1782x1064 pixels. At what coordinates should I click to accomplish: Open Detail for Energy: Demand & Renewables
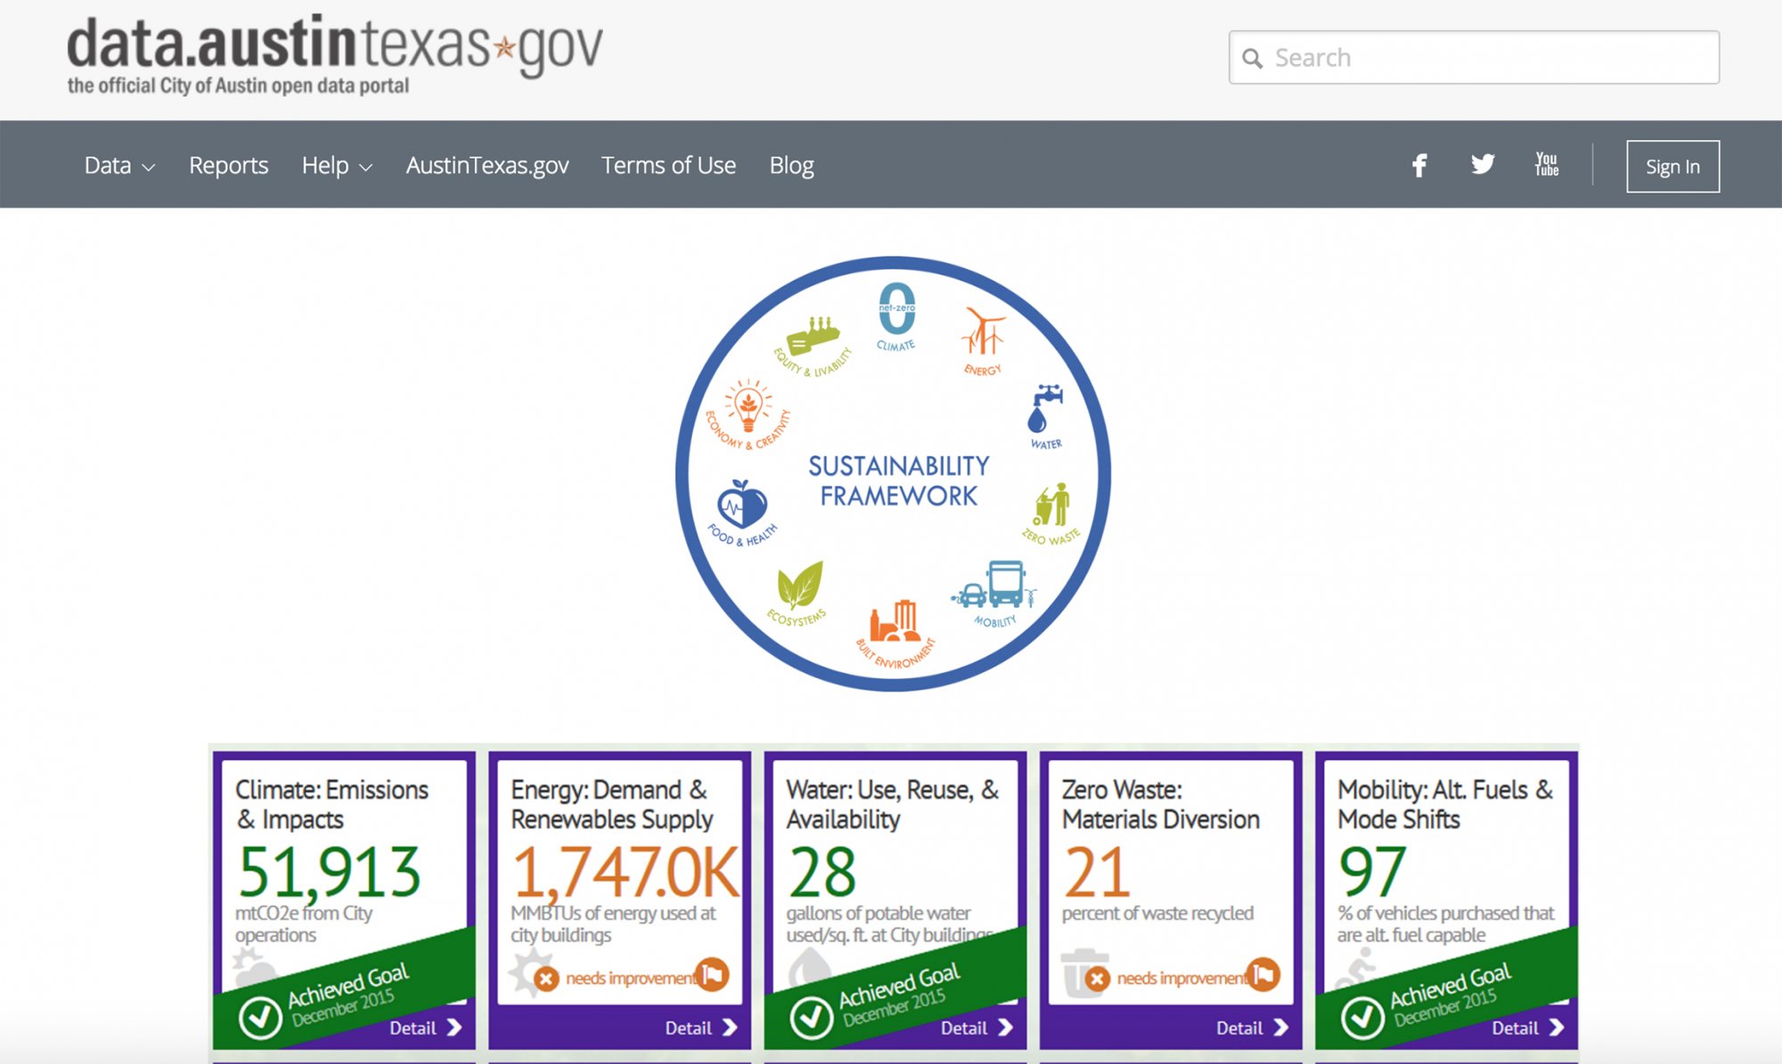[701, 1027]
